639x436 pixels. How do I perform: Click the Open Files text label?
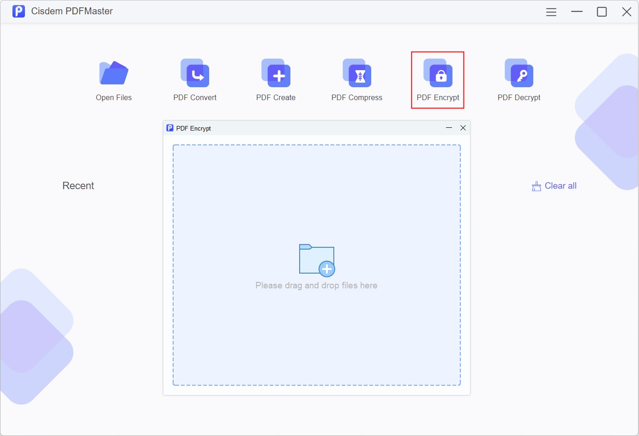point(114,97)
